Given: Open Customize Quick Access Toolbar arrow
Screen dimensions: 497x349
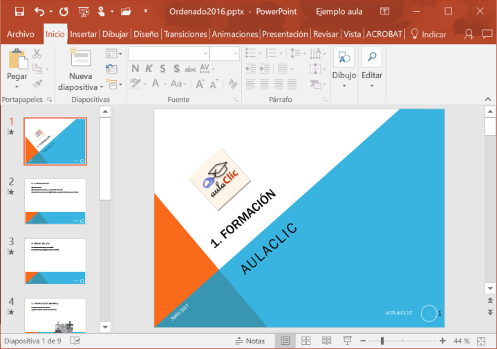Looking at the screenshot, I should click(x=145, y=11).
